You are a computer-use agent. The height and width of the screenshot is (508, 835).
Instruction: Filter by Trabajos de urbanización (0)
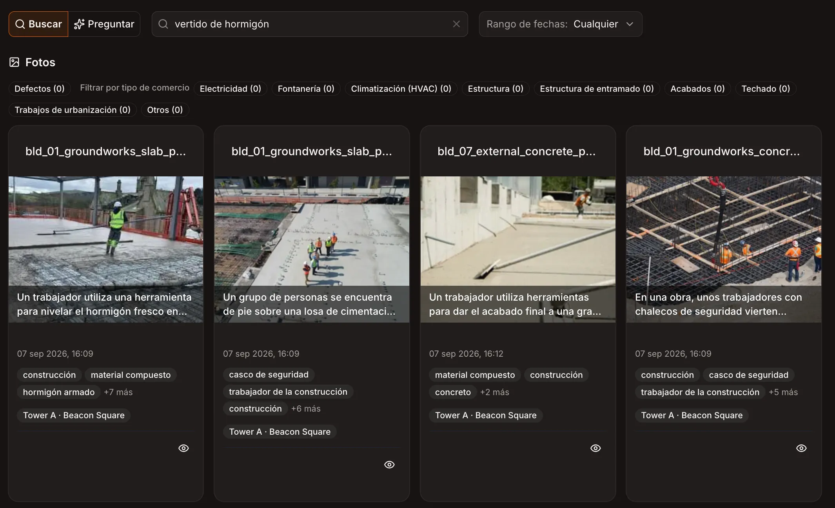[x=73, y=110]
